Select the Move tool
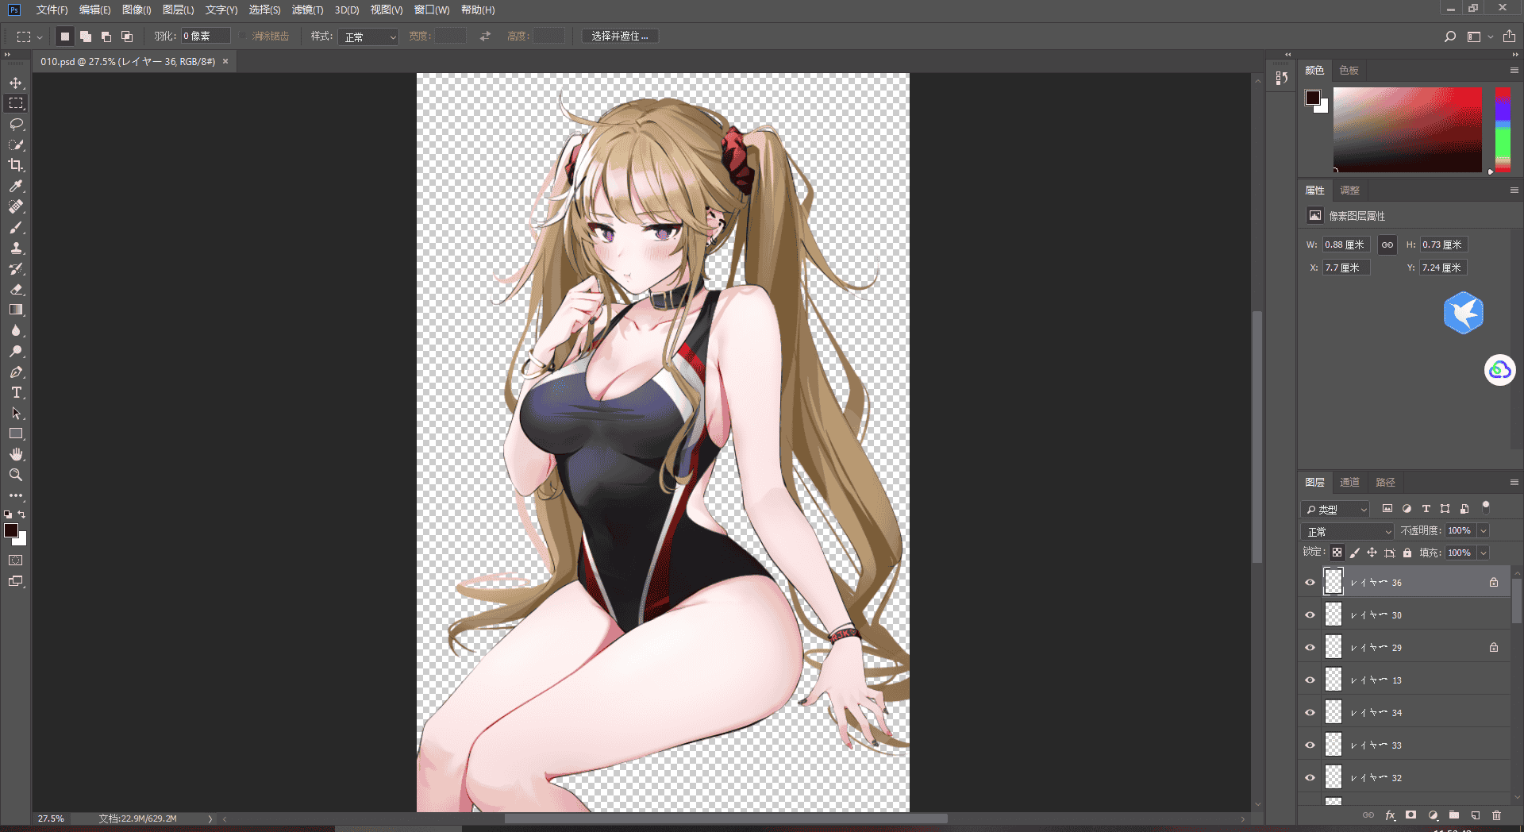The image size is (1524, 832). (x=16, y=83)
